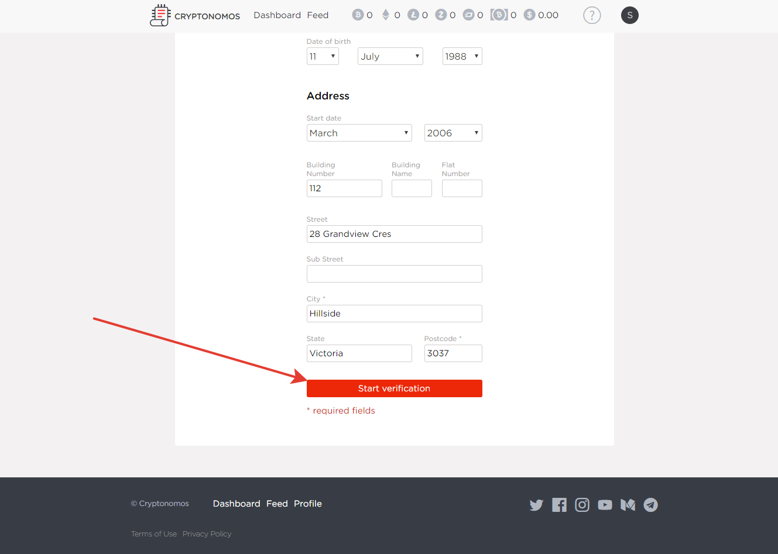This screenshot has height=554, width=778.
Task: Focus the Flat Number field
Action: [x=462, y=188]
